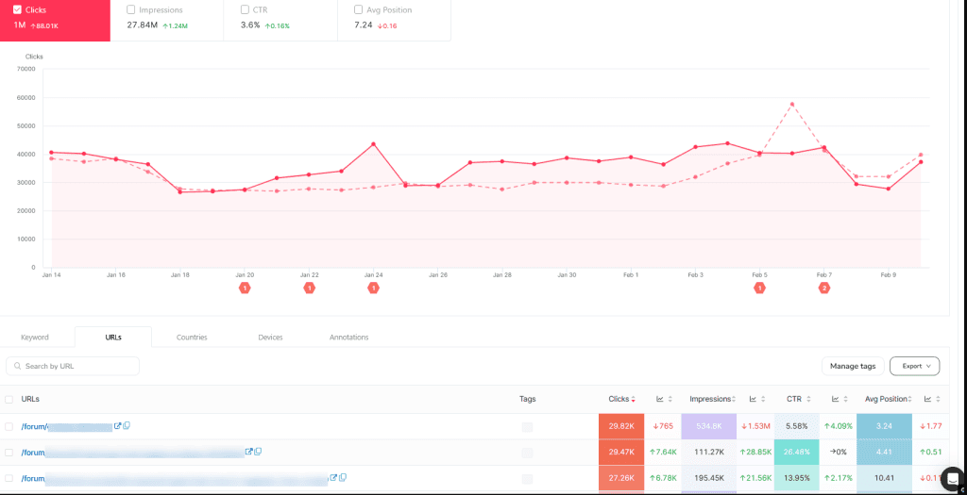Expand the Export dropdown
The width and height of the screenshot is (967, 495).
[x=914, y=366]
